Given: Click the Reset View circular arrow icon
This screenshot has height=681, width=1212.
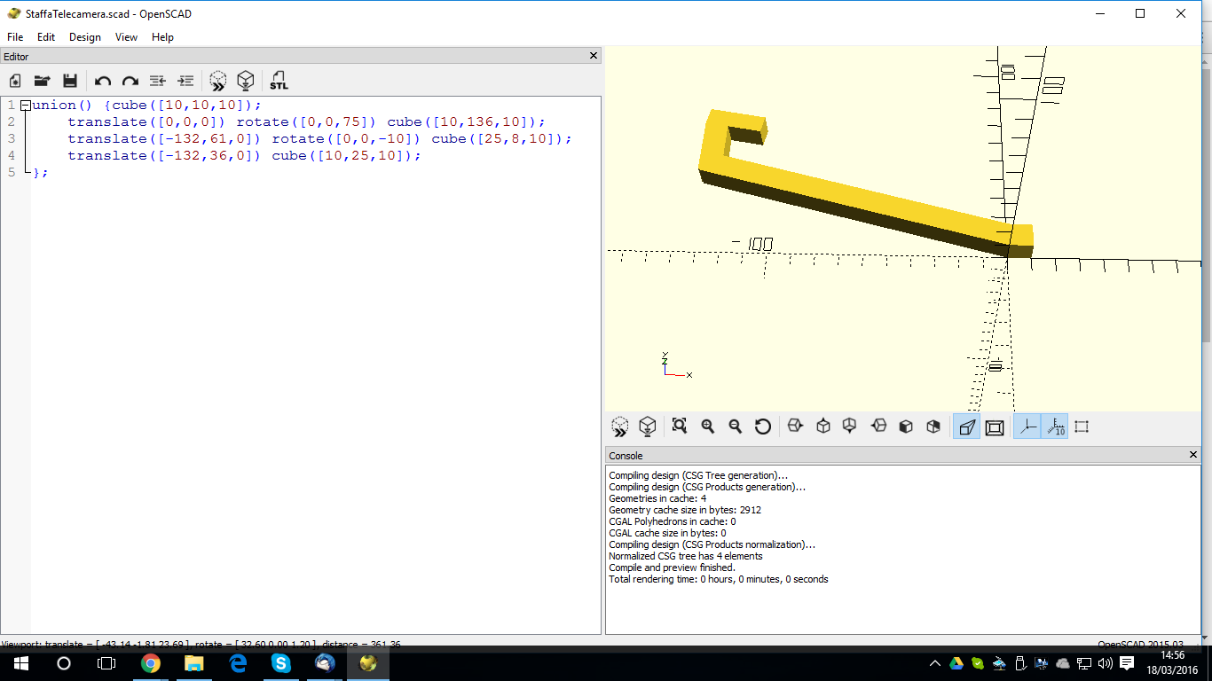Looking at the screenshot, I should tap(762, 427).
